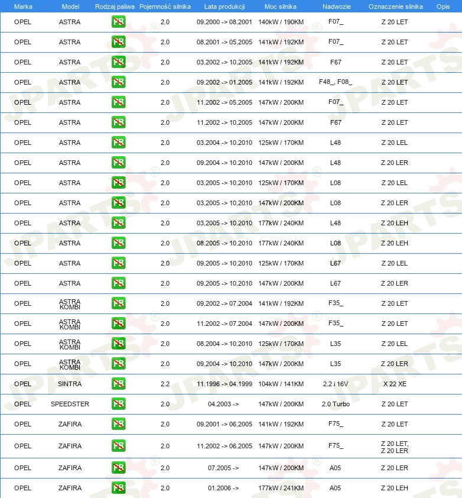Select the SINTRA model cell
The image size is (462, 498).
pos(70,384)
